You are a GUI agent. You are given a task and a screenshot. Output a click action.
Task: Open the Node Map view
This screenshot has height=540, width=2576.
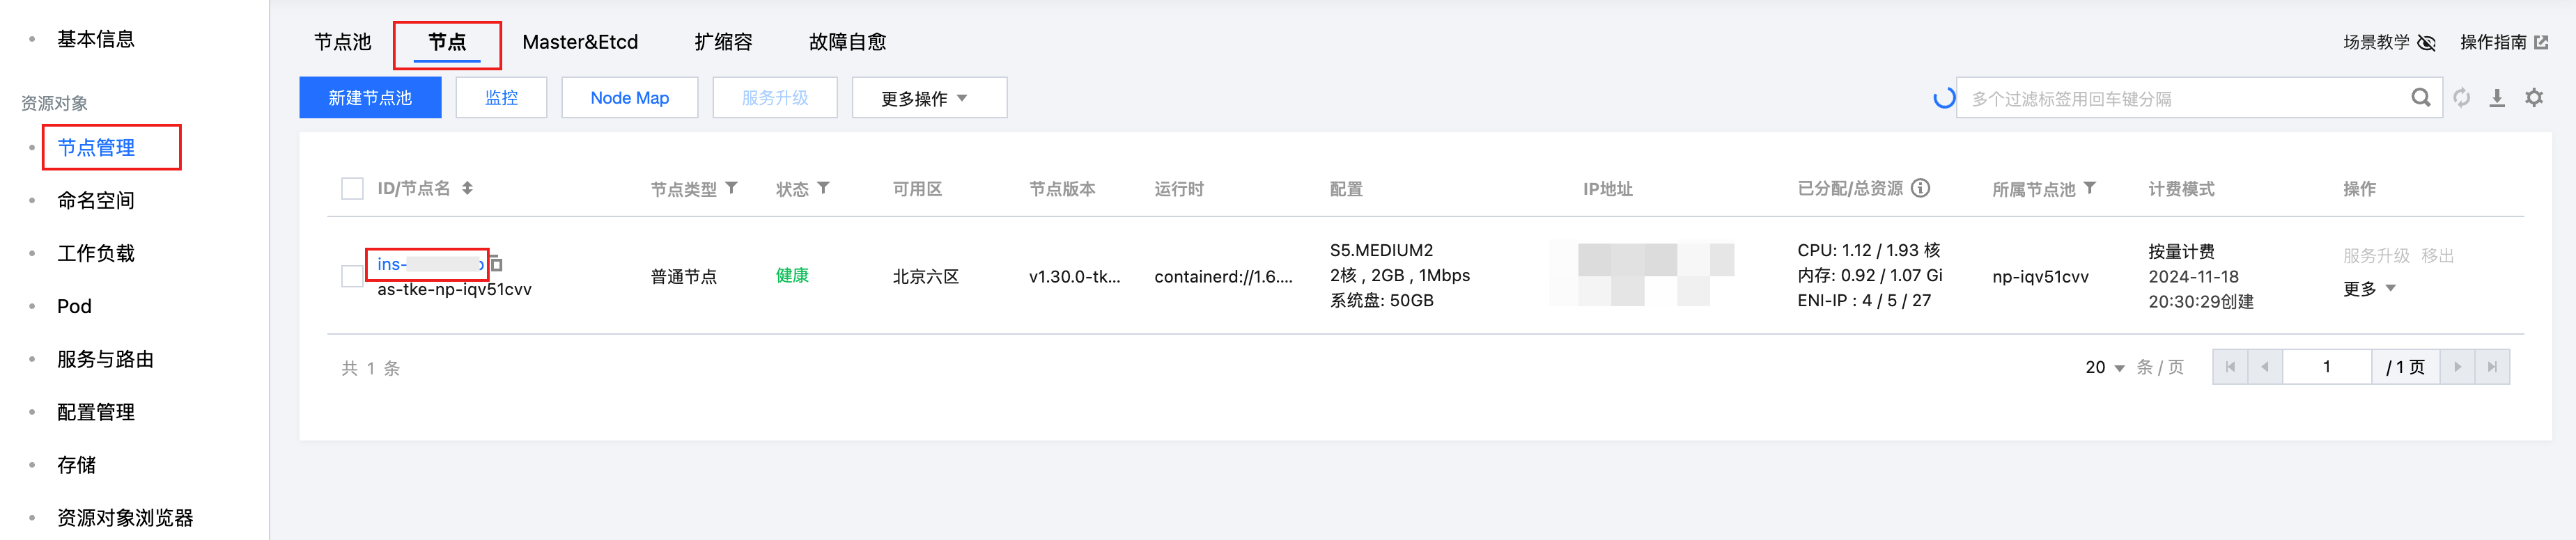(x=629, y=98)
